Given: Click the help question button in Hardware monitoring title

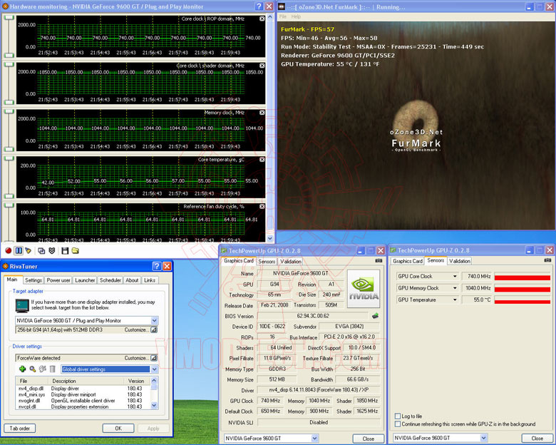Looking at the screenshot, I should pyautogui.click(x=259, y=6).
